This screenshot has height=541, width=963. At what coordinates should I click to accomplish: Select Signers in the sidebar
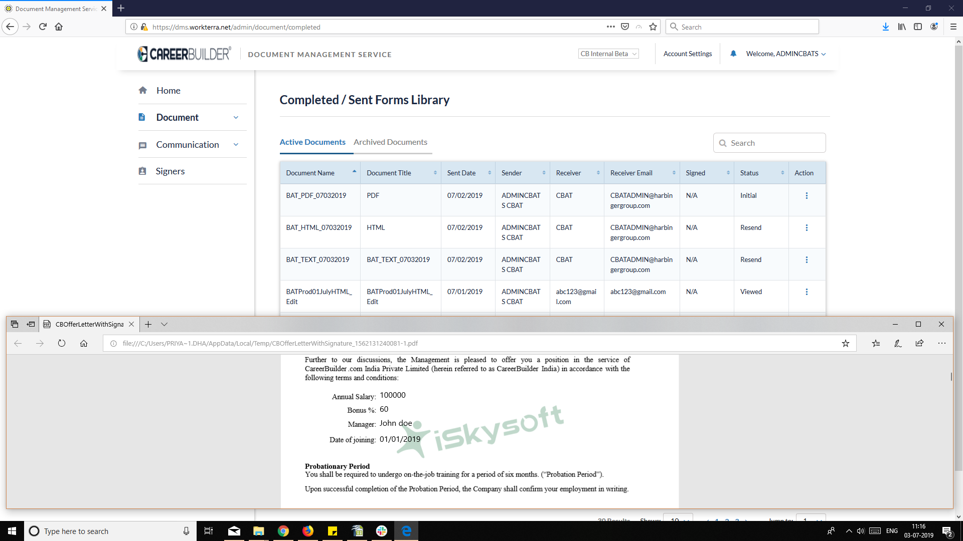point(170,171)
